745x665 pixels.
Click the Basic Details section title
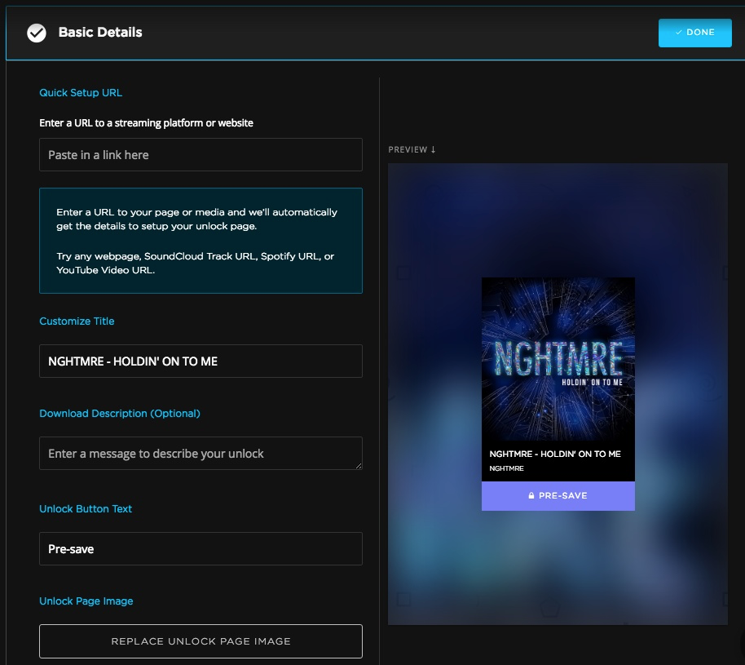point(100,33)
